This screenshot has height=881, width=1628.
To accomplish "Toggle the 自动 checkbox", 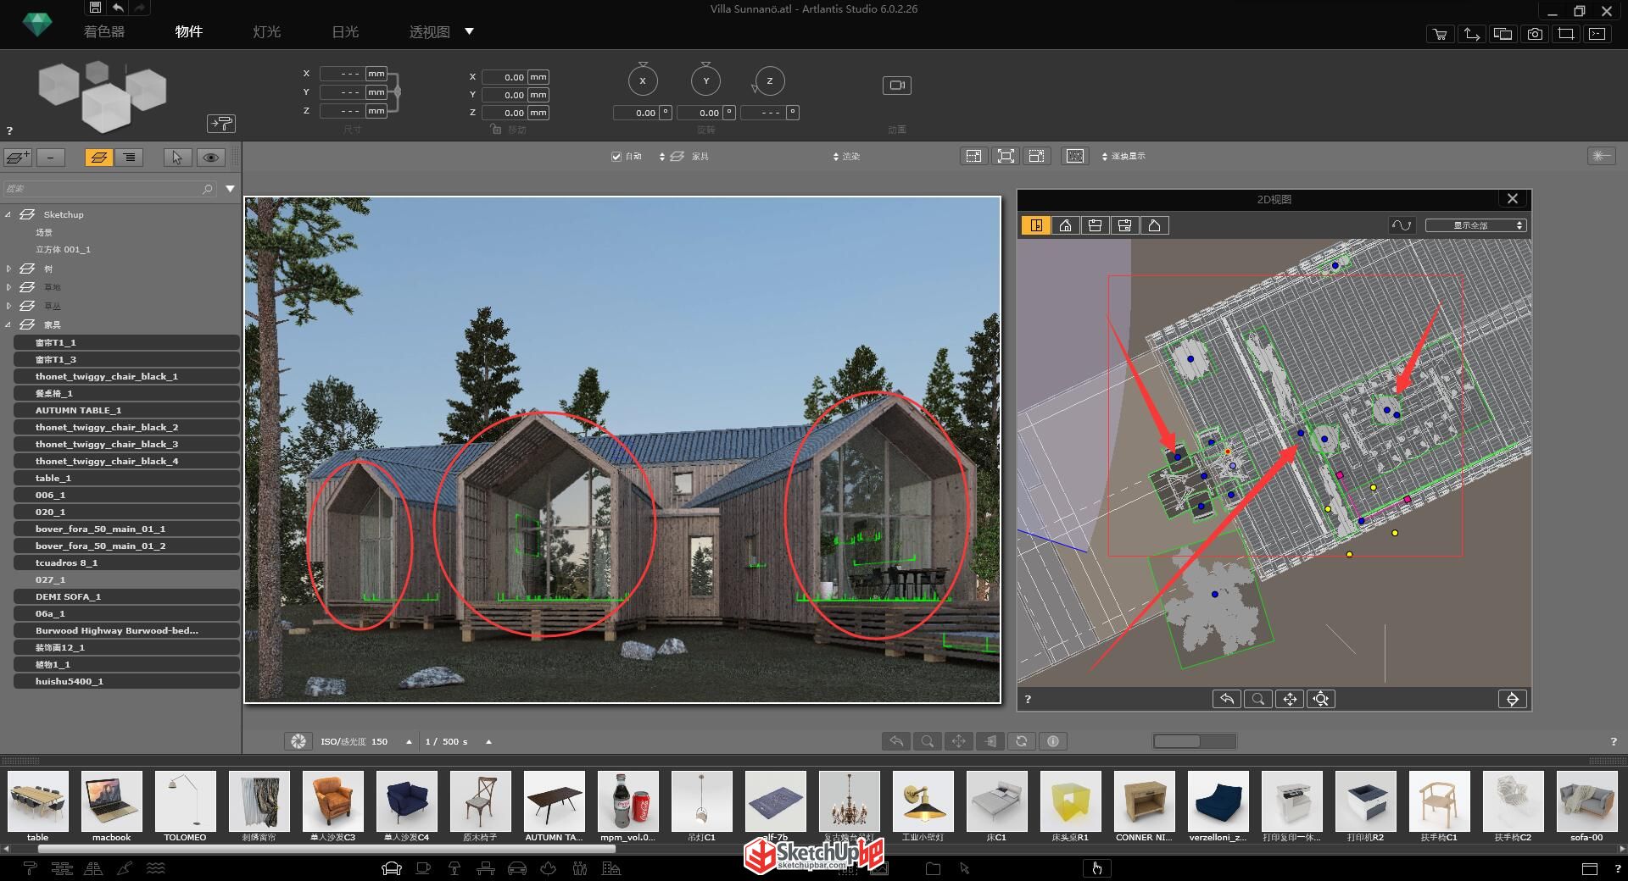I will [616, 157].
